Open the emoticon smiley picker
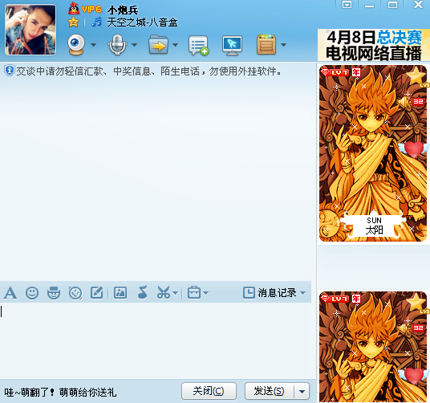 [x=32, y=293]
